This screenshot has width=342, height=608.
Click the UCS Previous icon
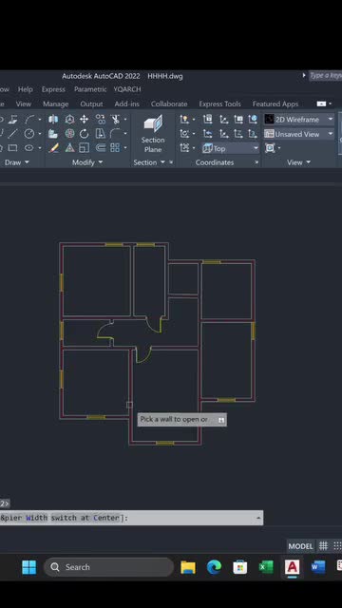click(208, 134)
